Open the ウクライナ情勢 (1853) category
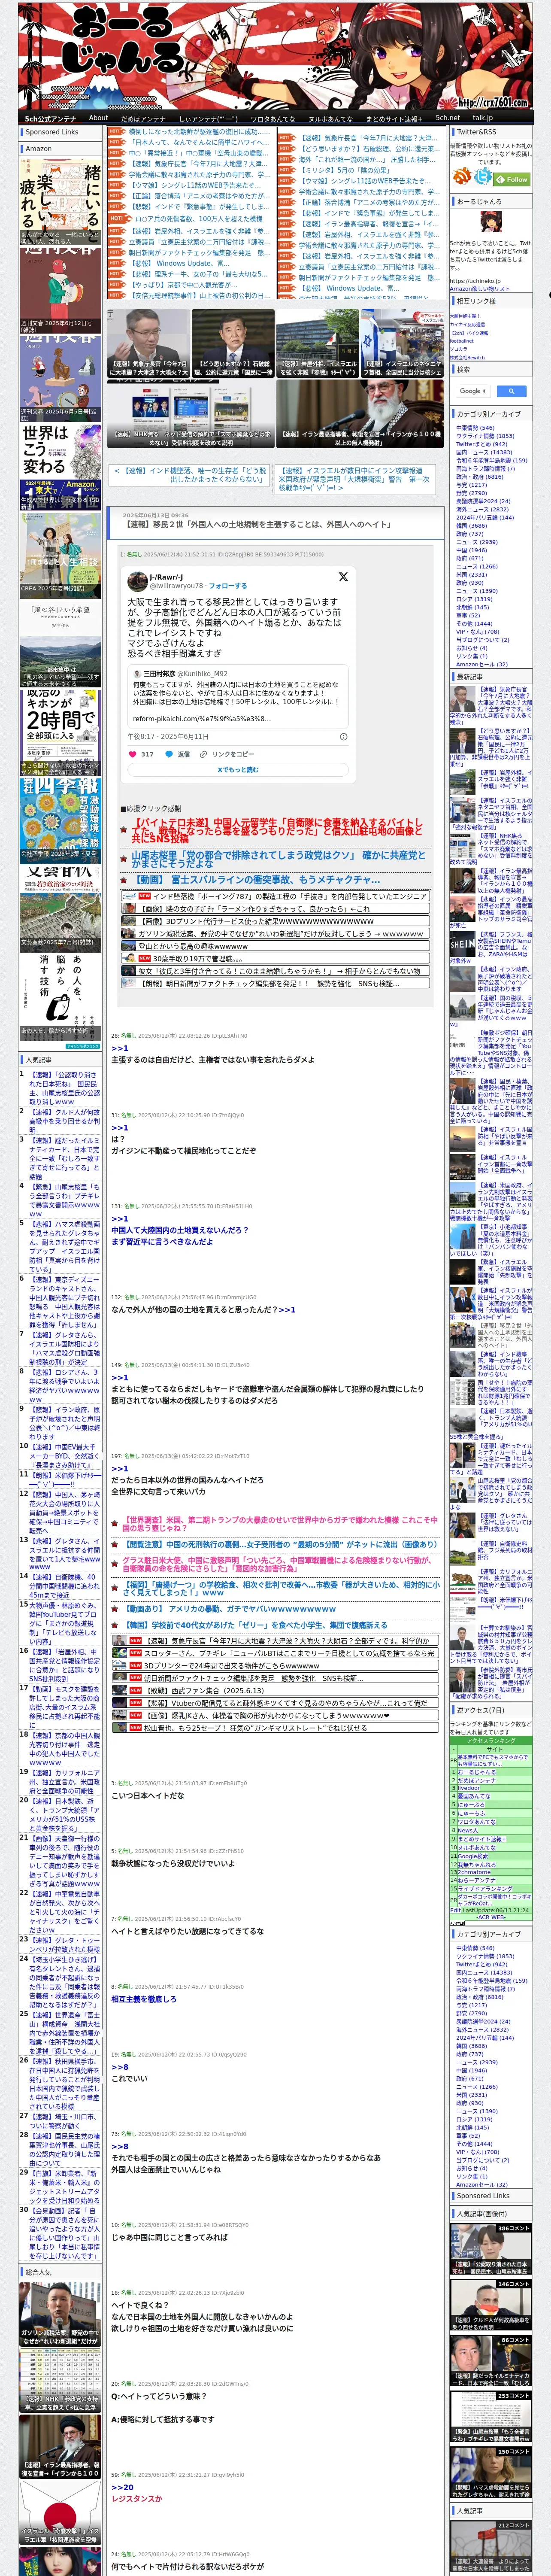The width and height of the screenshot is (551, 2576). point(485,436)
